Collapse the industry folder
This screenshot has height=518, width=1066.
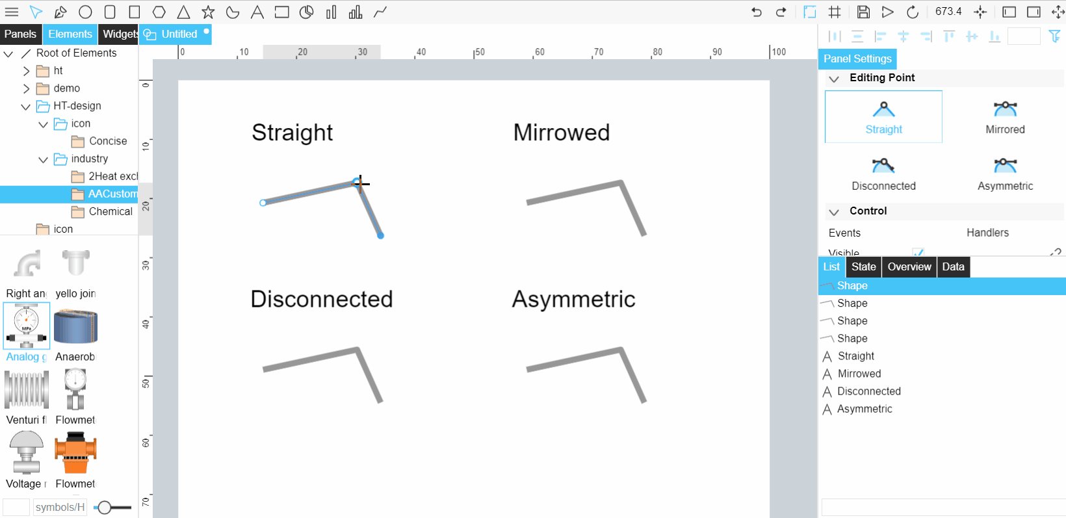coord(43,159)
